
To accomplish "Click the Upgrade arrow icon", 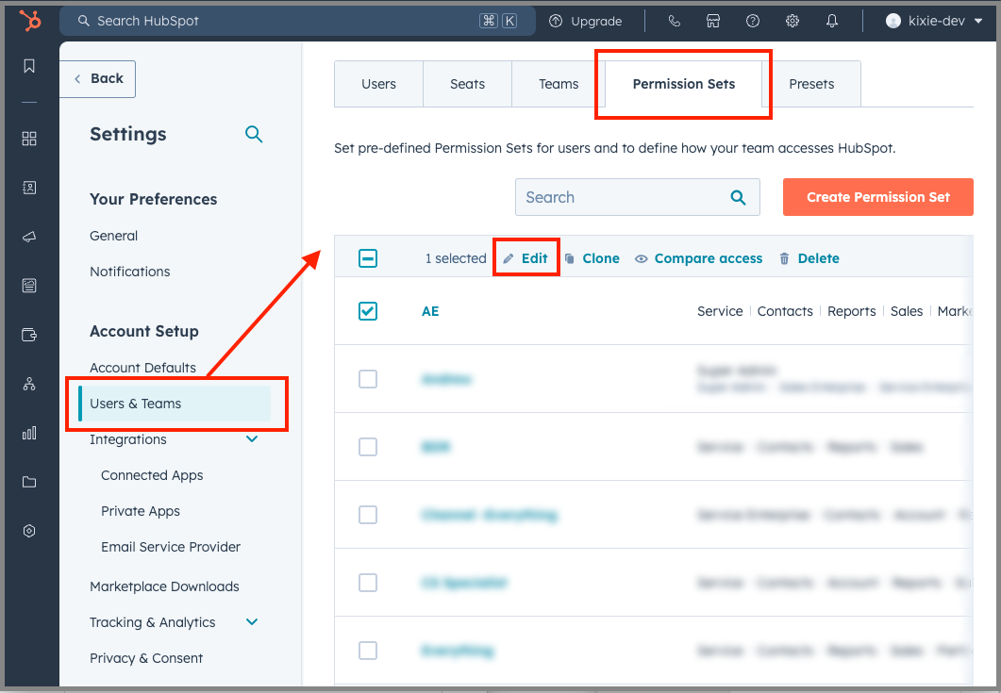I will pyautogui.click(x=556, y=21).
